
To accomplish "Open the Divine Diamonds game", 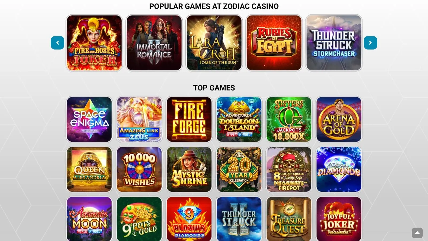I will point(339,169).
